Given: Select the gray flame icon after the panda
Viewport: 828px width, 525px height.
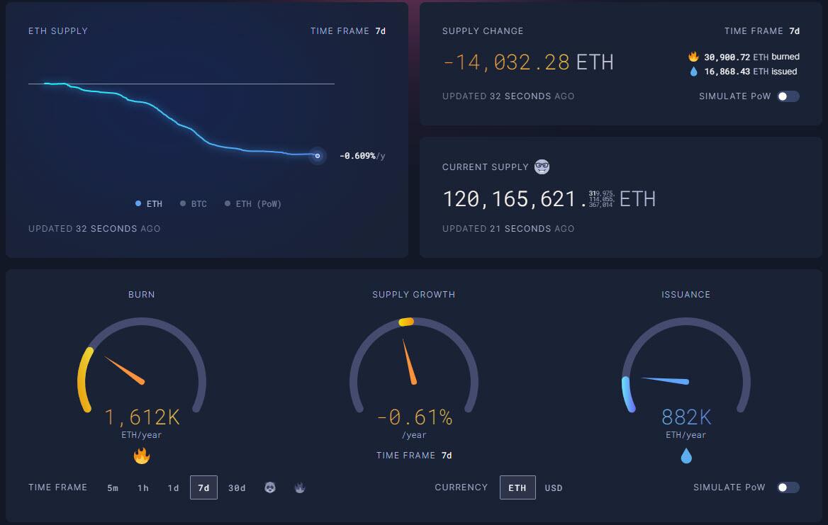Looking at the screenshot, I should coord(299,487).
